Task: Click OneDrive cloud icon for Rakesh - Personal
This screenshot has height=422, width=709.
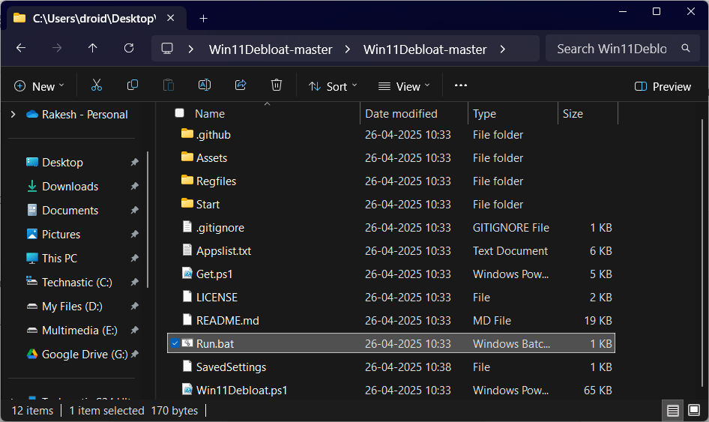Action: (x=32, y=114)
